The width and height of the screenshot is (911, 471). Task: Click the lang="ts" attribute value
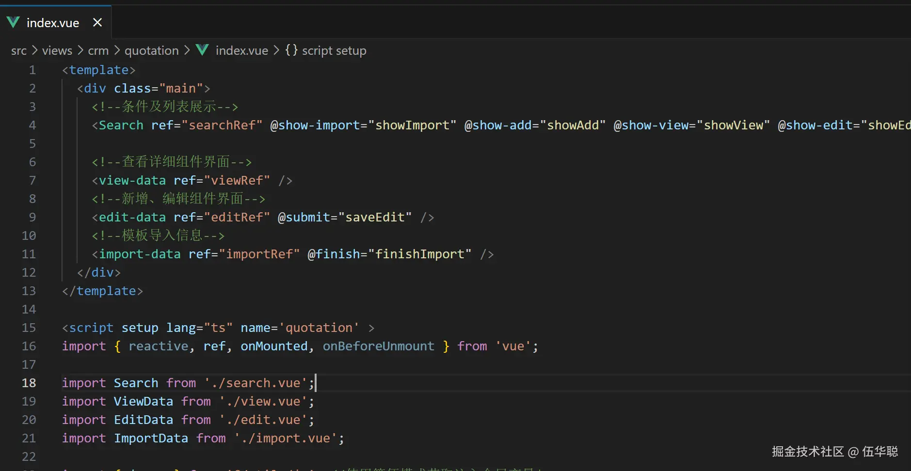pos(218,328)
